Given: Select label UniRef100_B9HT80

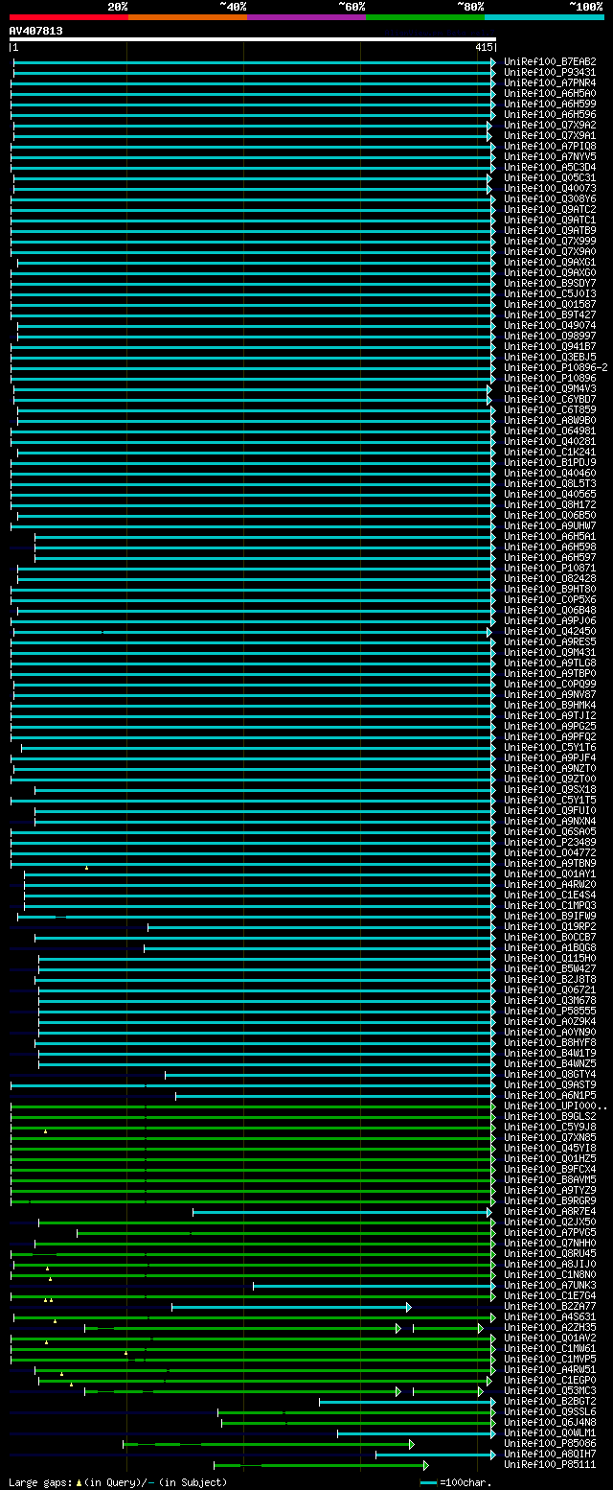Looking at the screenshot, I should tap(550, 589).
